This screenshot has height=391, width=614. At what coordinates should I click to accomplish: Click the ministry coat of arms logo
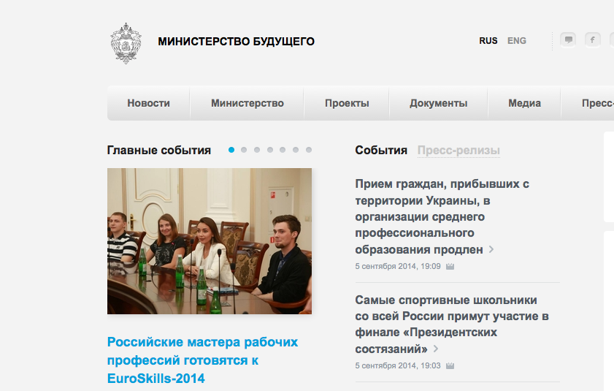pyautogui.click(x=126, y=43)
